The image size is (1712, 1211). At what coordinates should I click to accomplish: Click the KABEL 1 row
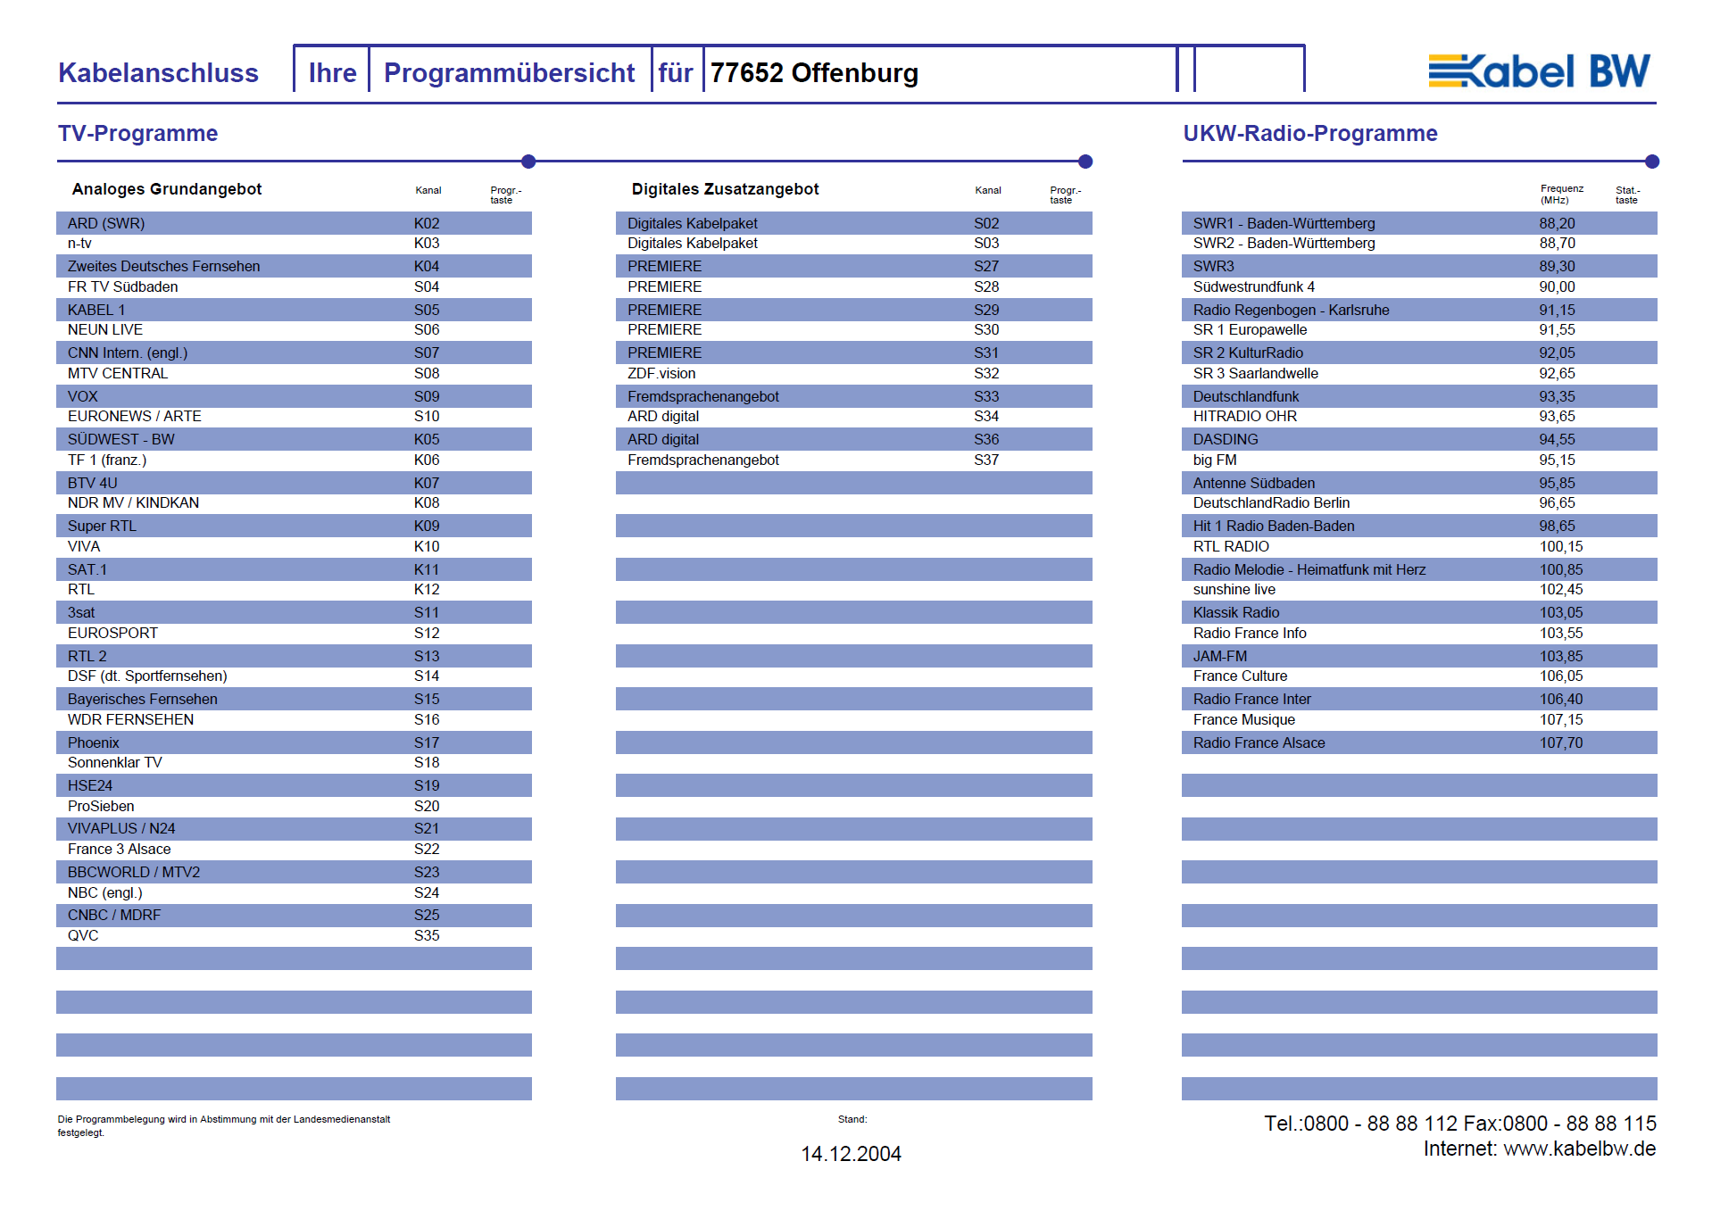294,310
